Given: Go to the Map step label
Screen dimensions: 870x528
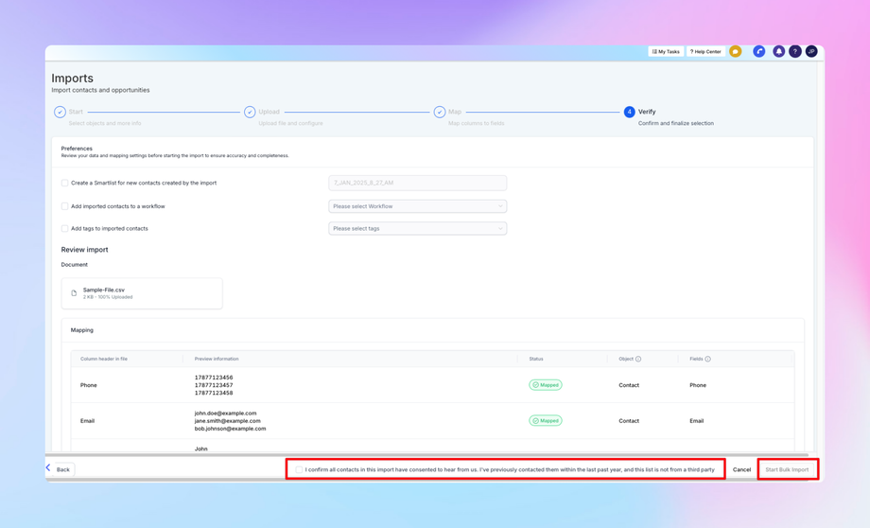Looking at the screenshot, I should (x=455, y=112).
